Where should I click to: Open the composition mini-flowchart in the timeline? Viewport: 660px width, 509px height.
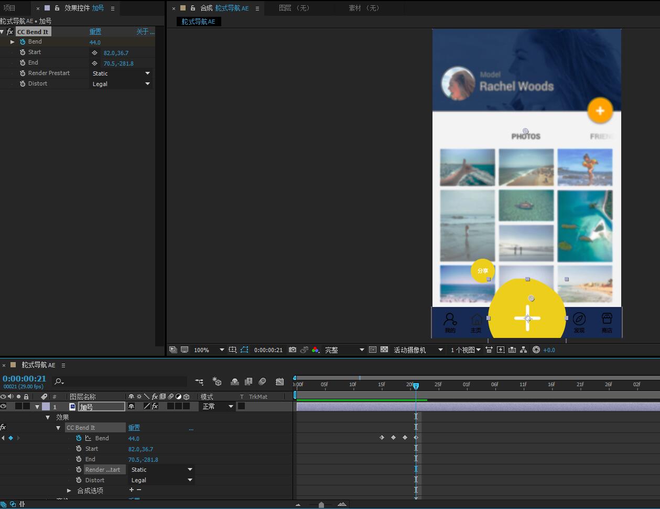[199, 382]
